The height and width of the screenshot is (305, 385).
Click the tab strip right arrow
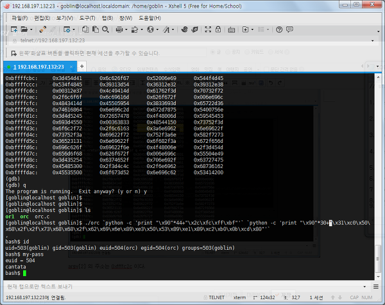click(x=368, y=66)
